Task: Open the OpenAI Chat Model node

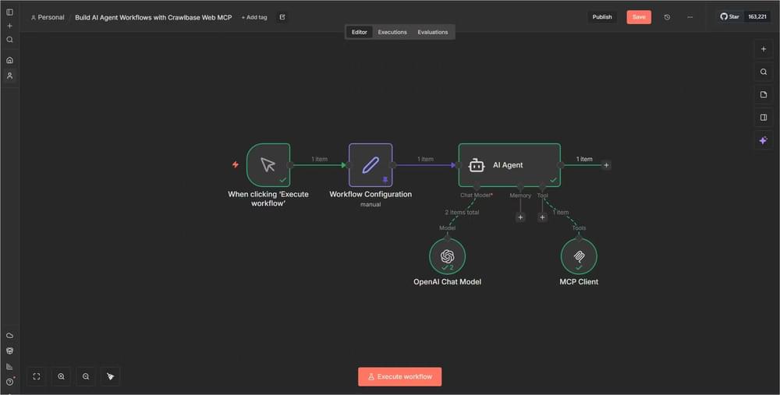Action: click(447, 256)
